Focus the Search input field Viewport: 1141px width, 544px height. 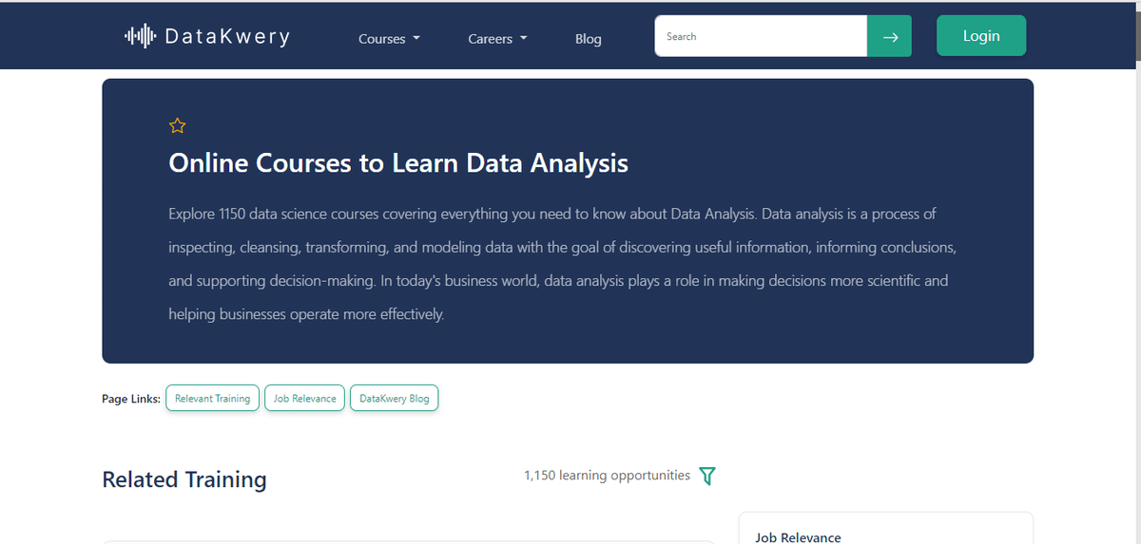[761, 37]
